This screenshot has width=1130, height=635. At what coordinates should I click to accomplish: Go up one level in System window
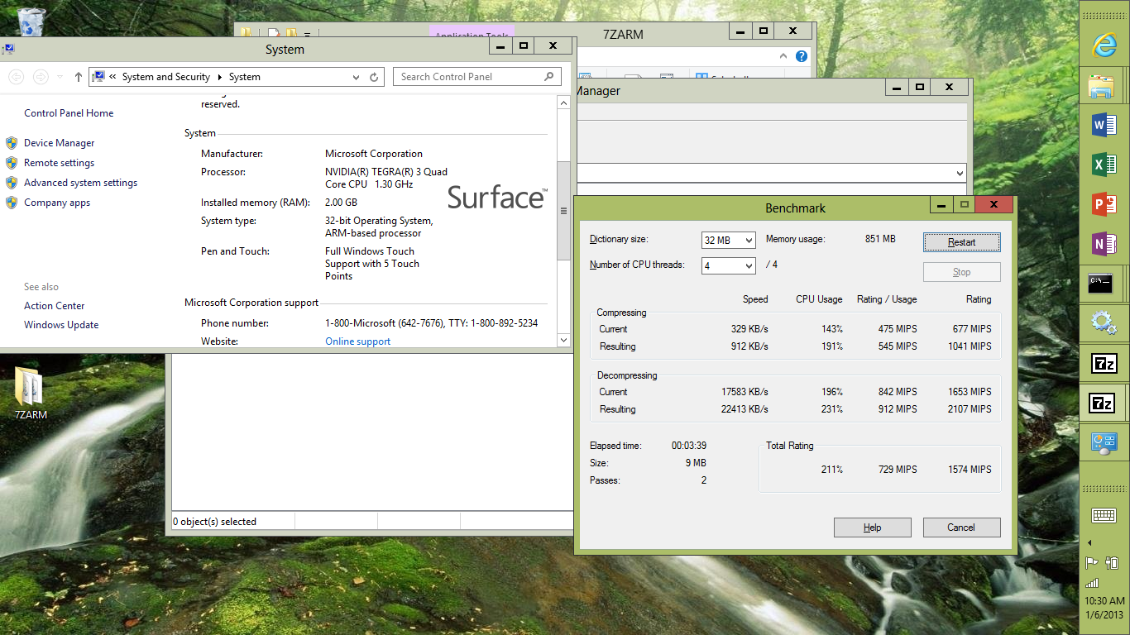coord(79,77)
